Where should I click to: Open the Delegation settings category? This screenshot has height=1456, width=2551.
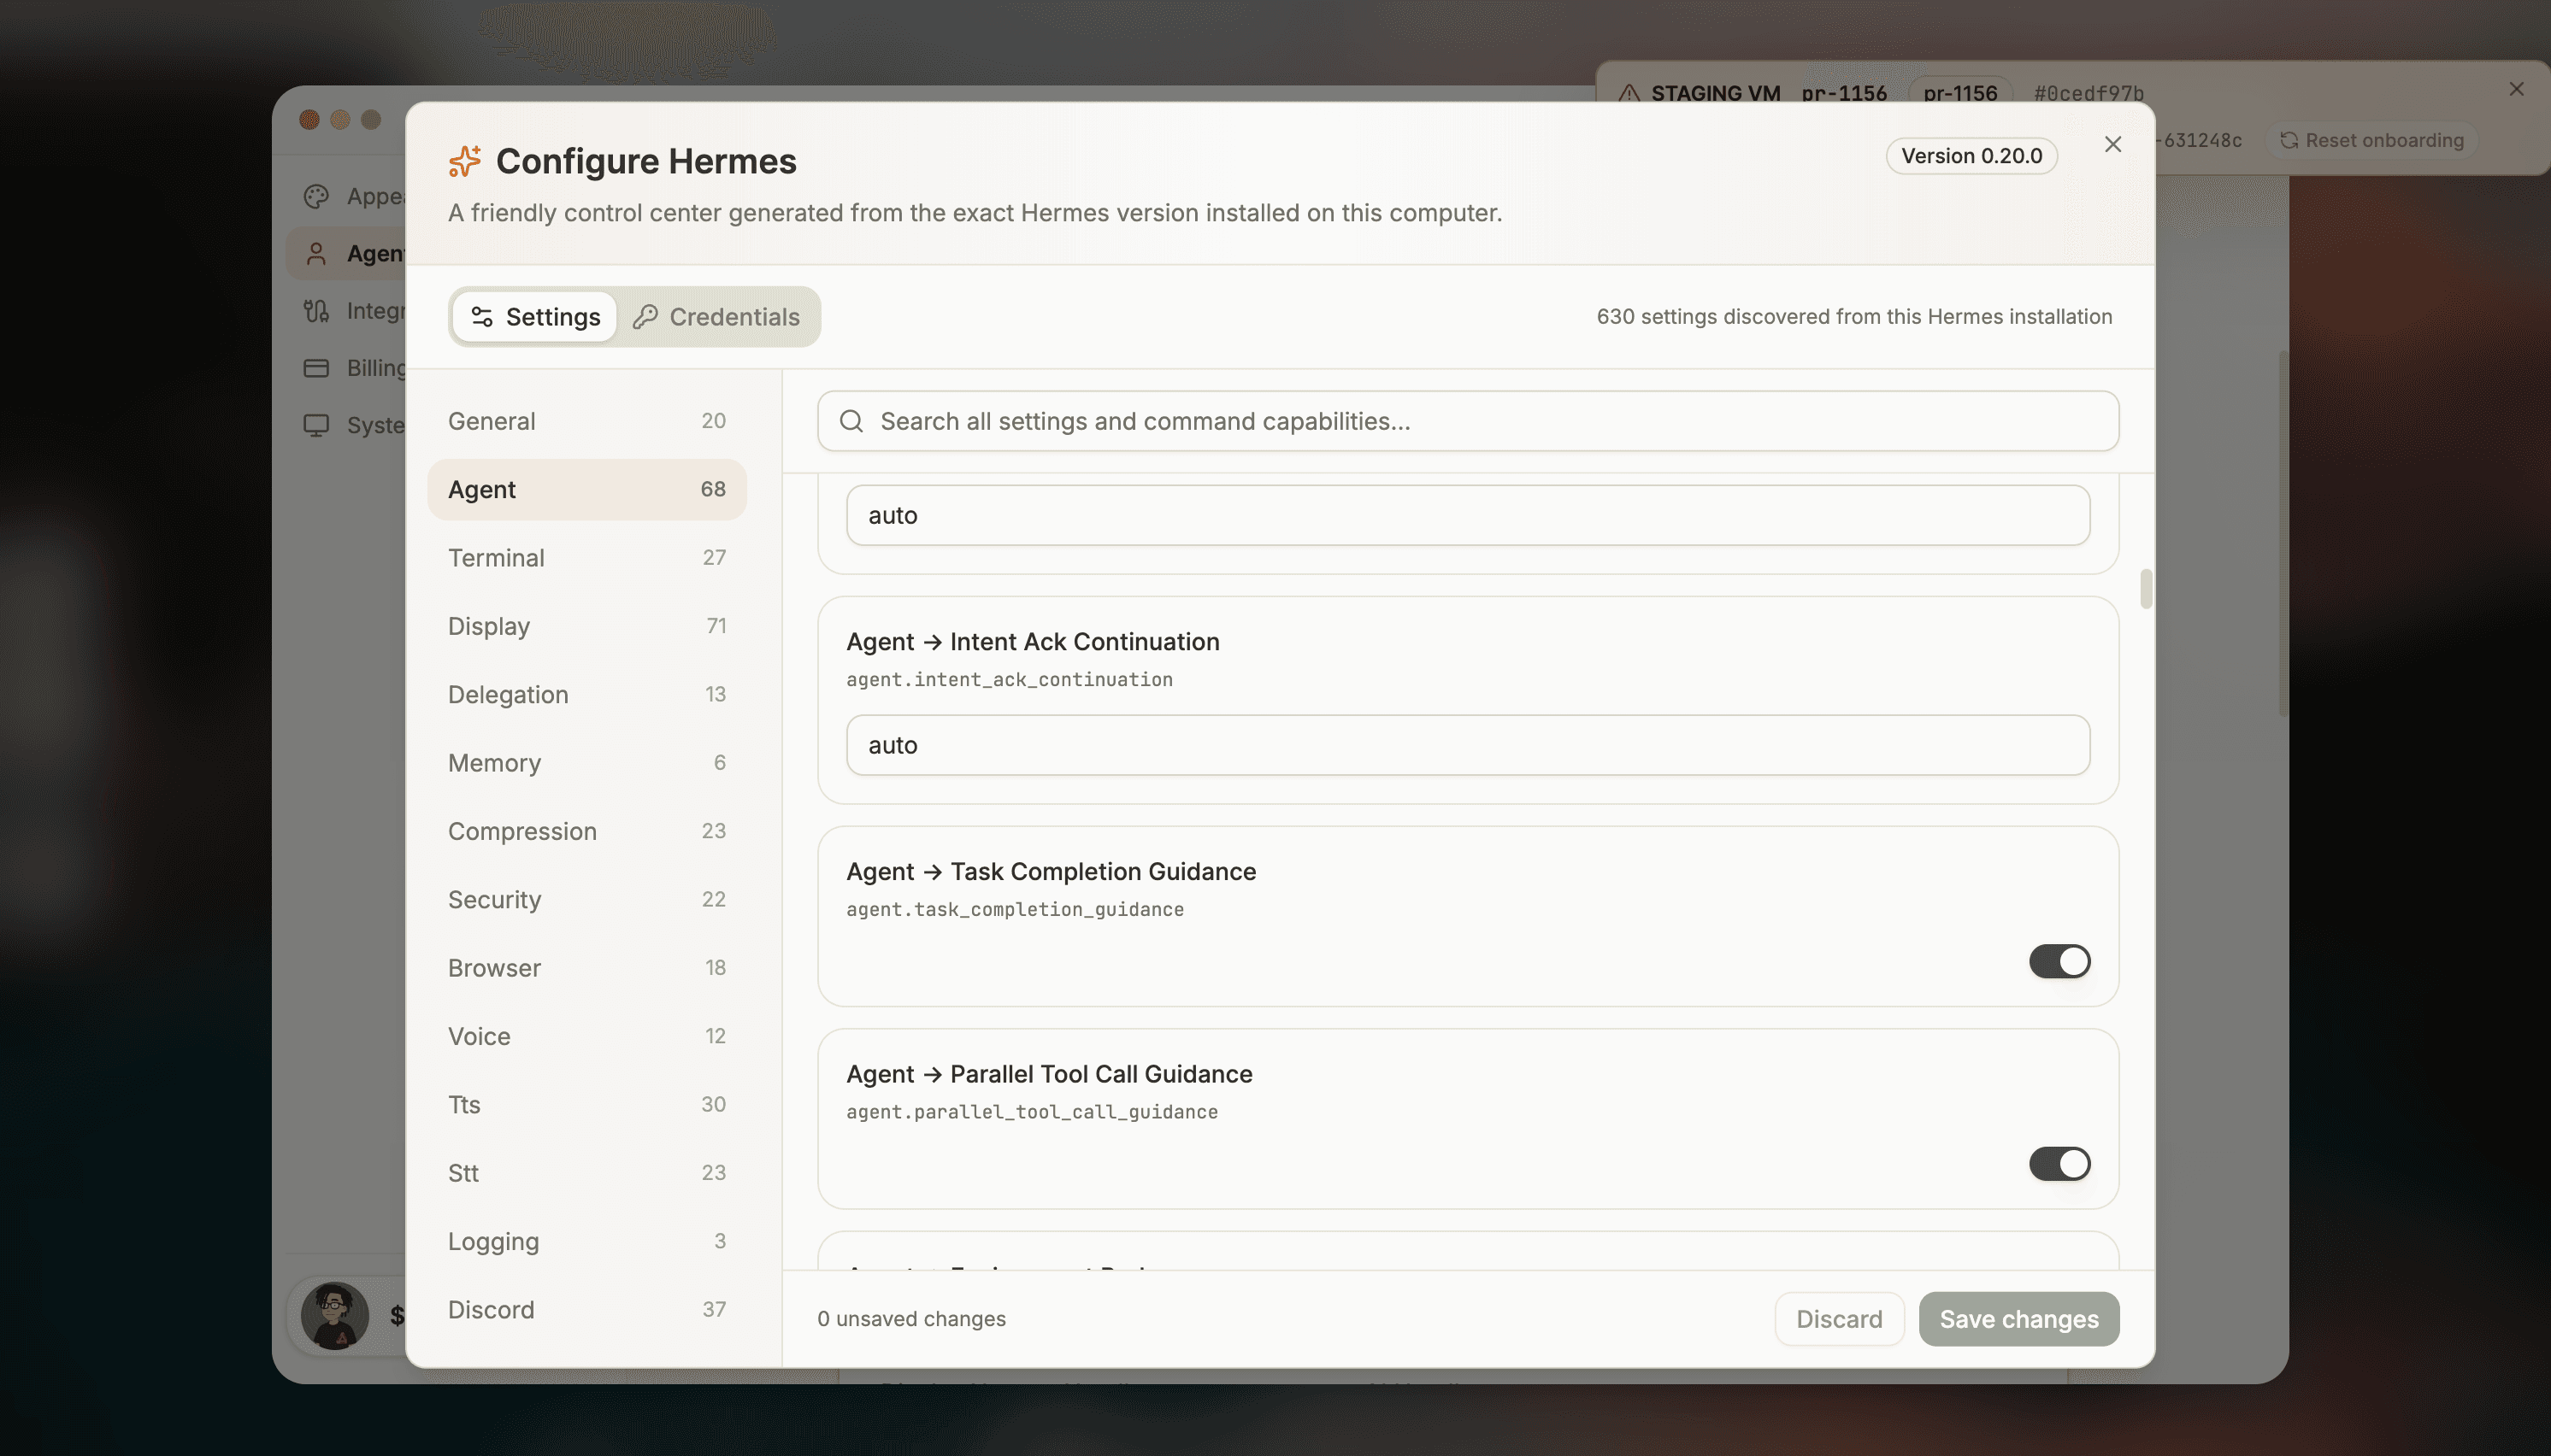(586, 694)
